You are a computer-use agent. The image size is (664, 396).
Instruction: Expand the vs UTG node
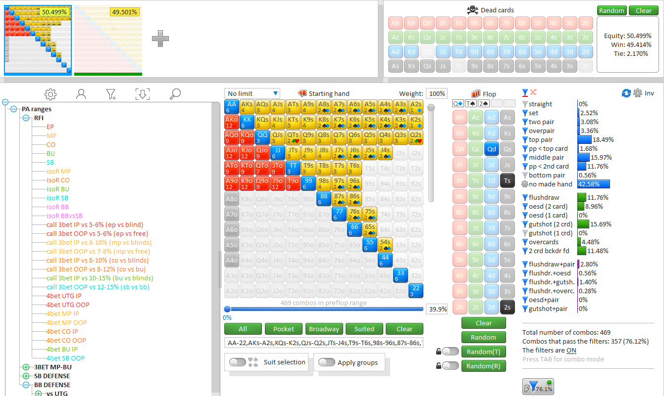(38, 394)
